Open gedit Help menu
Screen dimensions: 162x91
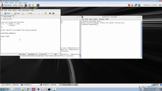coord(32,10)
